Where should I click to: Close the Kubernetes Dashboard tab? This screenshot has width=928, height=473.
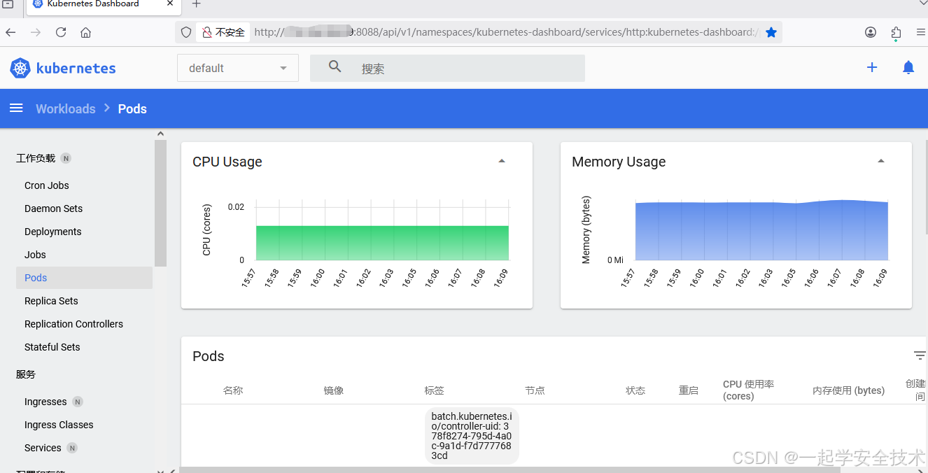click(x=170, y=3)
